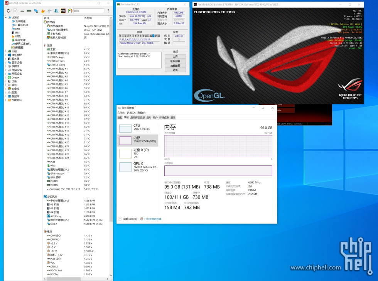The width and height of the screenshot is (378, 281).
Task: Click the memory module benchmark icon in AIDA64
Action: (x=29, y=11)
